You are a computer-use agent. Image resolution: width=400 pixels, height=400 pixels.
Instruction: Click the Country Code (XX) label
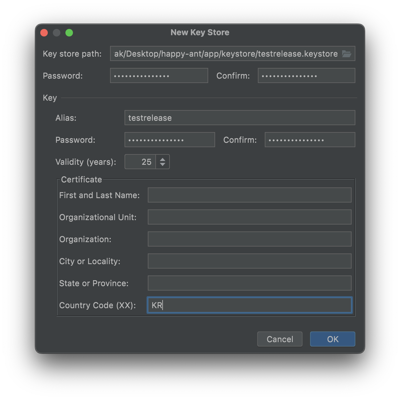97,305
